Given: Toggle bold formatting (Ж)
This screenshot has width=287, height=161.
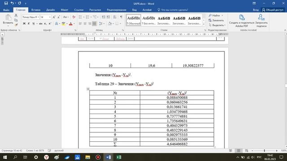Looking at the screenshot, I should tap(24, 24).
